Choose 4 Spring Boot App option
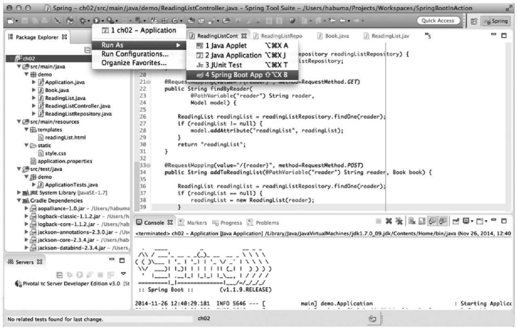The width and height of the screenshot is (517, 328). pos(242,75)
